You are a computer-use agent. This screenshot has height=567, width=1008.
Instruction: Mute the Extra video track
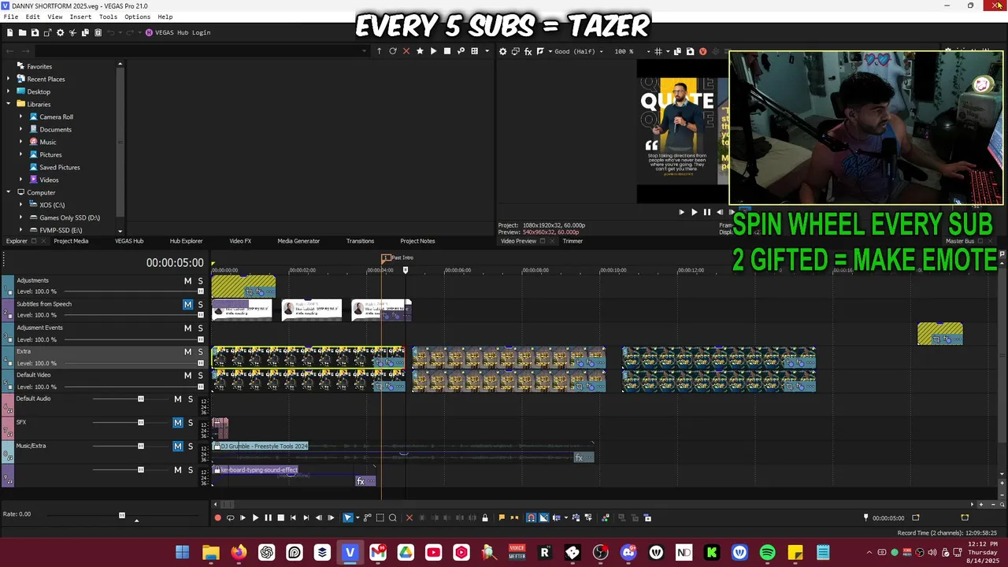(187, 352)
